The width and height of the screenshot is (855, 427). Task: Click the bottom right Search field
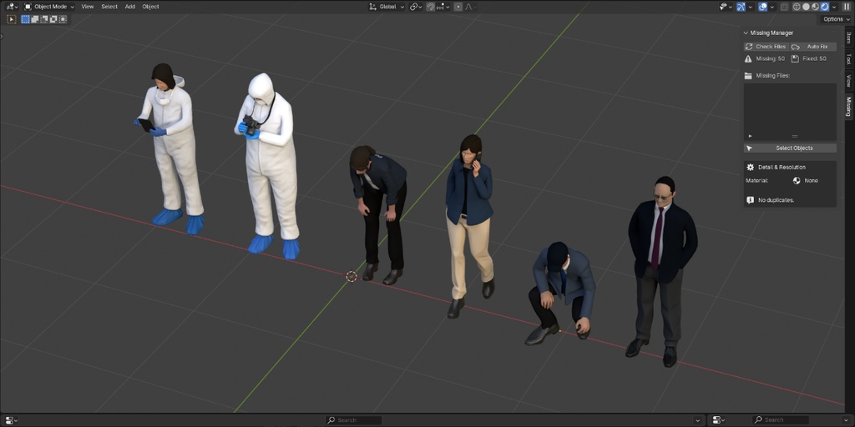click(x=781, y=420)
